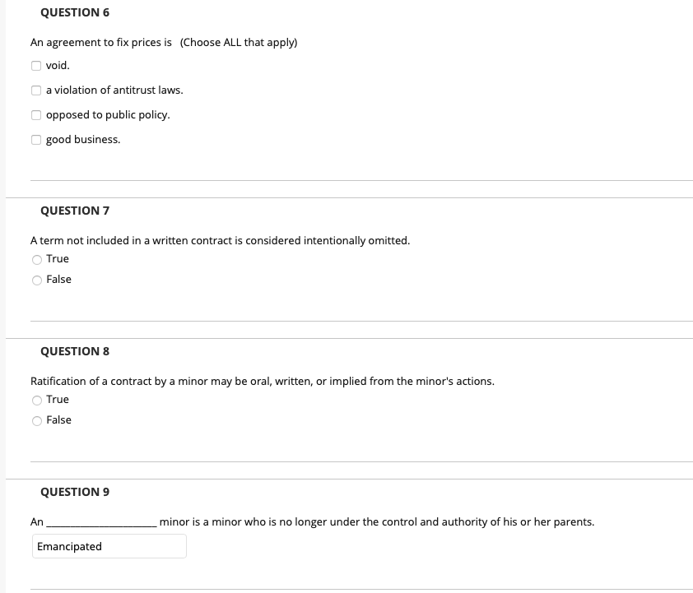Click the QUESTION 6 heading
This screenshot has height=593, width=693.
[x=75, y=12]
